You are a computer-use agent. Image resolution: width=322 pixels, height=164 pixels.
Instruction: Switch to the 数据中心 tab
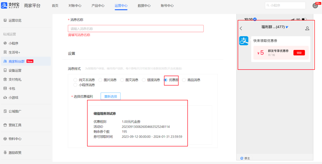pyautogui.click(x=144, y=5)
